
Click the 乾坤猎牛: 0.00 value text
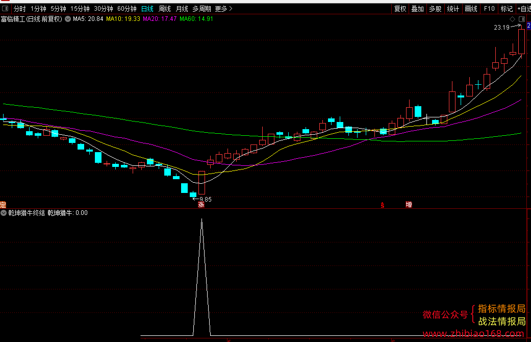click(67, 213)
